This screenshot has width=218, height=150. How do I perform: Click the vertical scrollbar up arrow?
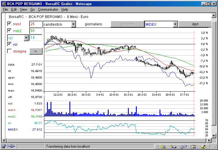(x=214, y=15)
